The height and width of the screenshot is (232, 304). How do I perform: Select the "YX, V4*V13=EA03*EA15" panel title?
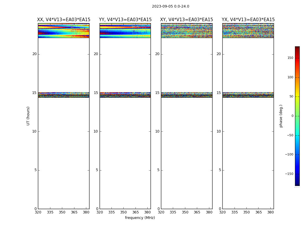pyautogui.click(x=248, y=20)
